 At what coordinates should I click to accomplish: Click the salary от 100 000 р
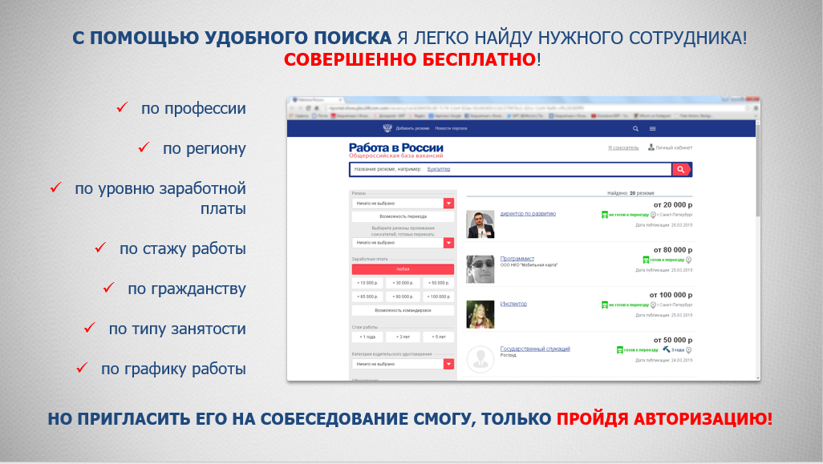671,295
